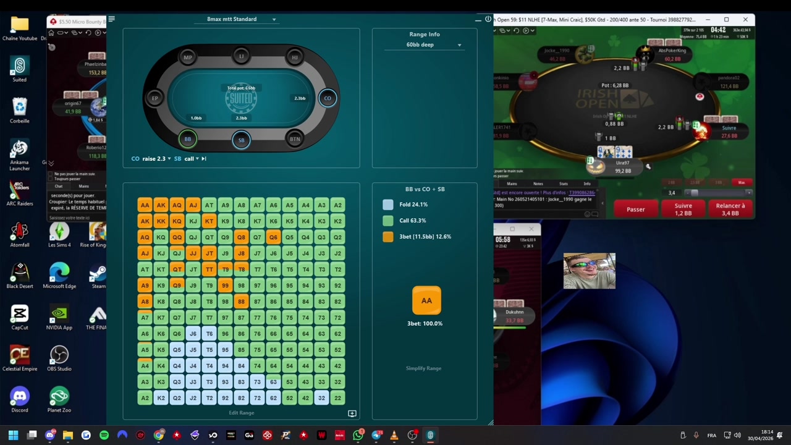Image resolution: width=791 pixels, height=445 pixels.
Task: Click the volume icon in system tray
Action: pyautogui.click(x=737, y=435)
